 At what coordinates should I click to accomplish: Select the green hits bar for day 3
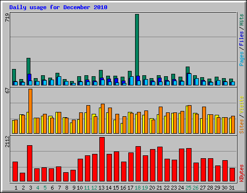[28, 66]
